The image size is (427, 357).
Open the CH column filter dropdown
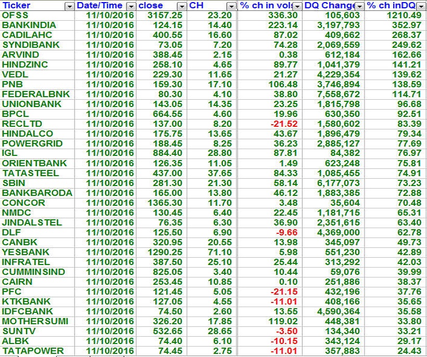232,6
